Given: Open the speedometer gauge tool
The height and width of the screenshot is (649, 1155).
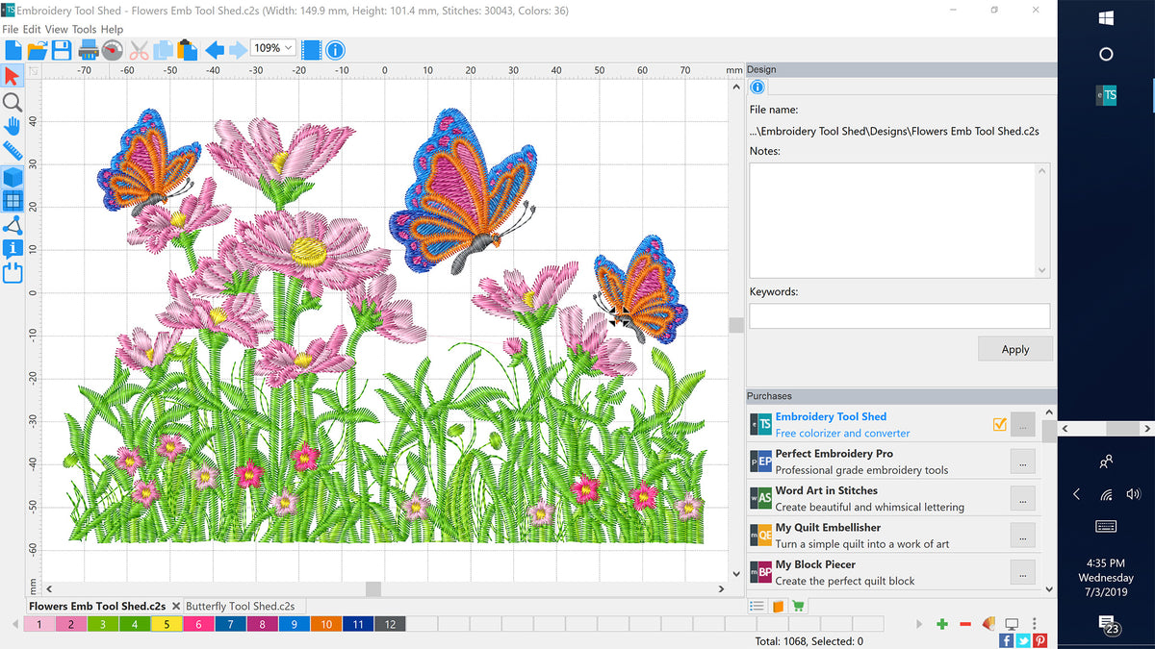Looking at the screenshot, I should 113,49.
